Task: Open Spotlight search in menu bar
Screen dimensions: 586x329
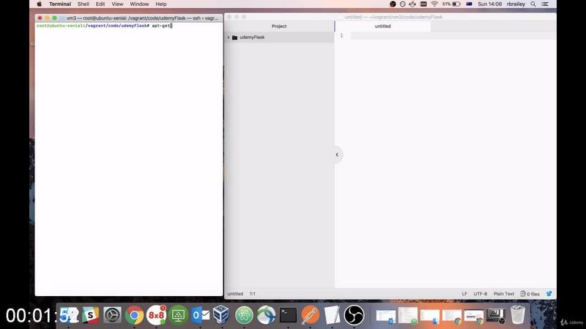Action: click(533, 4)
